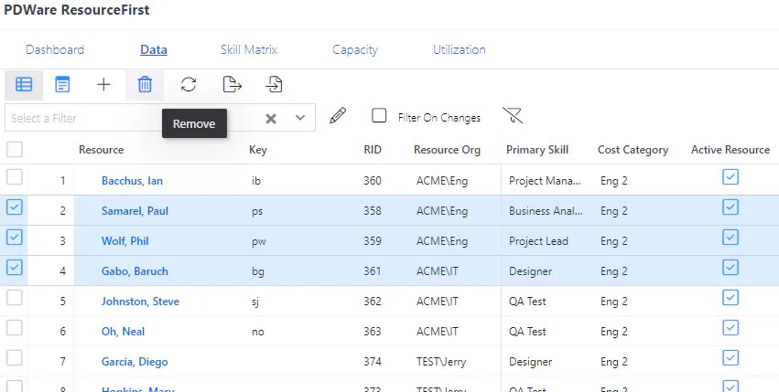Select the 'Project Lead' skill cell
The image size is (779, 392).
click(538, 241)
